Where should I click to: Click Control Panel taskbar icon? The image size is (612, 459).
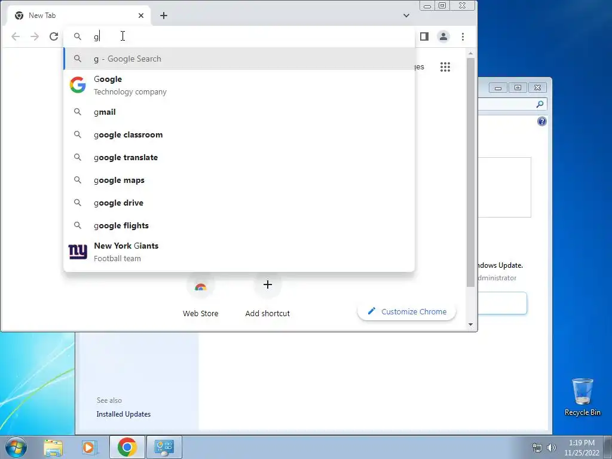click(x=164, y=447)
